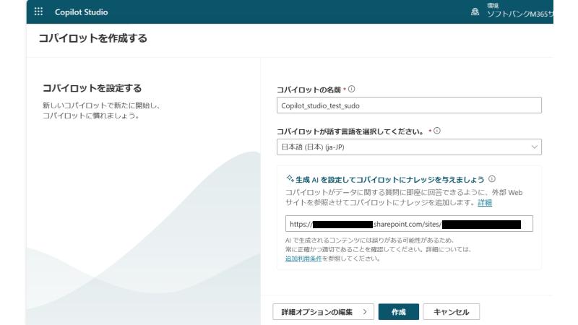This screenshot has width=578, height=325.
Task: Click the language selection label text
Action: pyautogui.click(x=350, y=131)
